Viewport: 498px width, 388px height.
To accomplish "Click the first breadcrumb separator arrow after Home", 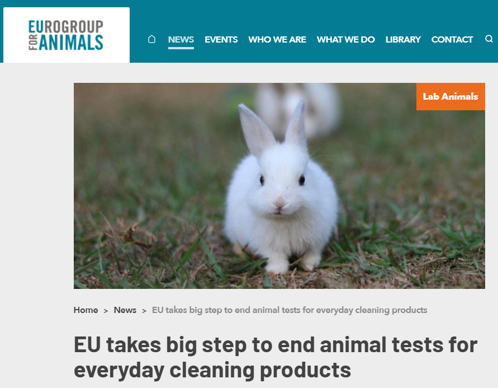I will coord(106,311).
